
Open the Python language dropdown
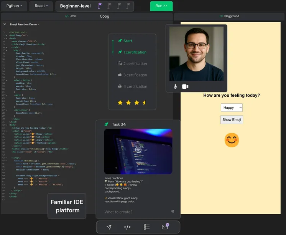14,6
